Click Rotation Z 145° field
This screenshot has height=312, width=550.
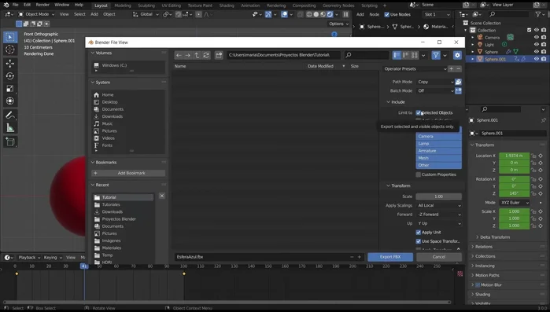tap(514, 193)
